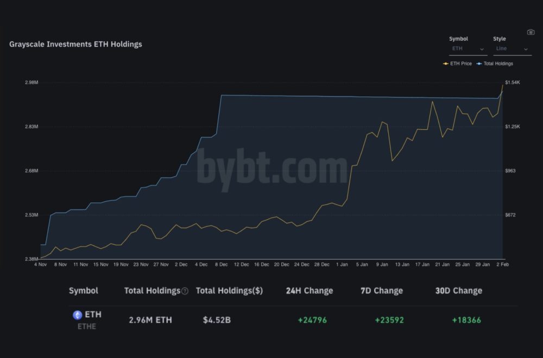Image resolution: width=543 pixels, height=358 pixels.
Task: Click the 29 Jan x-axis label
Action: tap(482, 265)
